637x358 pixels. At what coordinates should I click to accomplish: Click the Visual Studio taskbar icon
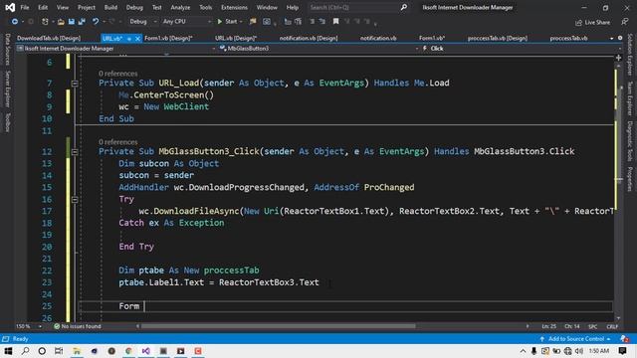click(x=146, y=351)
